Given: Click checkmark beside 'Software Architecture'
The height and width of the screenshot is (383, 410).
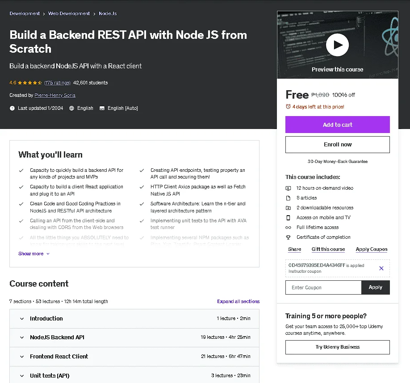Looking at the screenshot, I should (x=142, y=204).
